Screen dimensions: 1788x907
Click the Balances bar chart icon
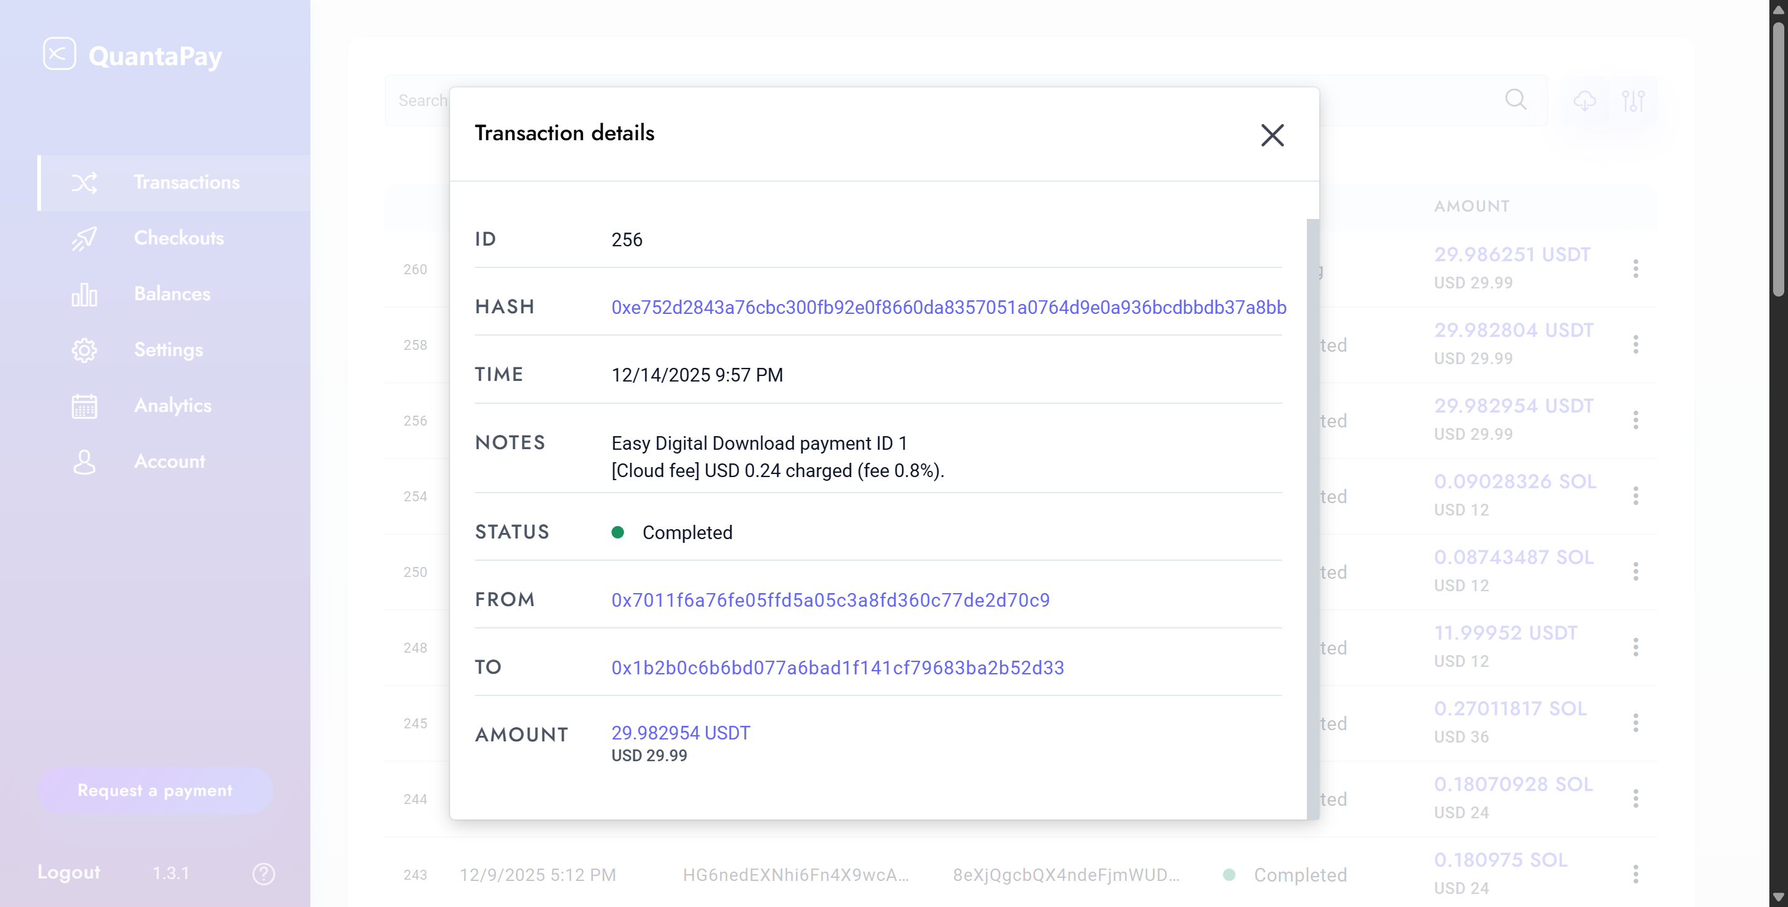pos(84,294)
